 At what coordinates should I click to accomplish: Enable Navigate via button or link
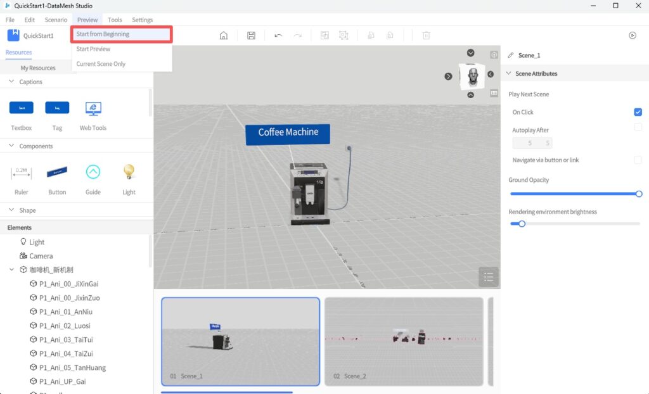[638, 160]
